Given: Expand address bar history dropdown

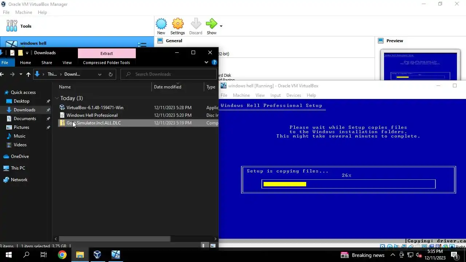Looking at the screenshot, I should [99, 74].
